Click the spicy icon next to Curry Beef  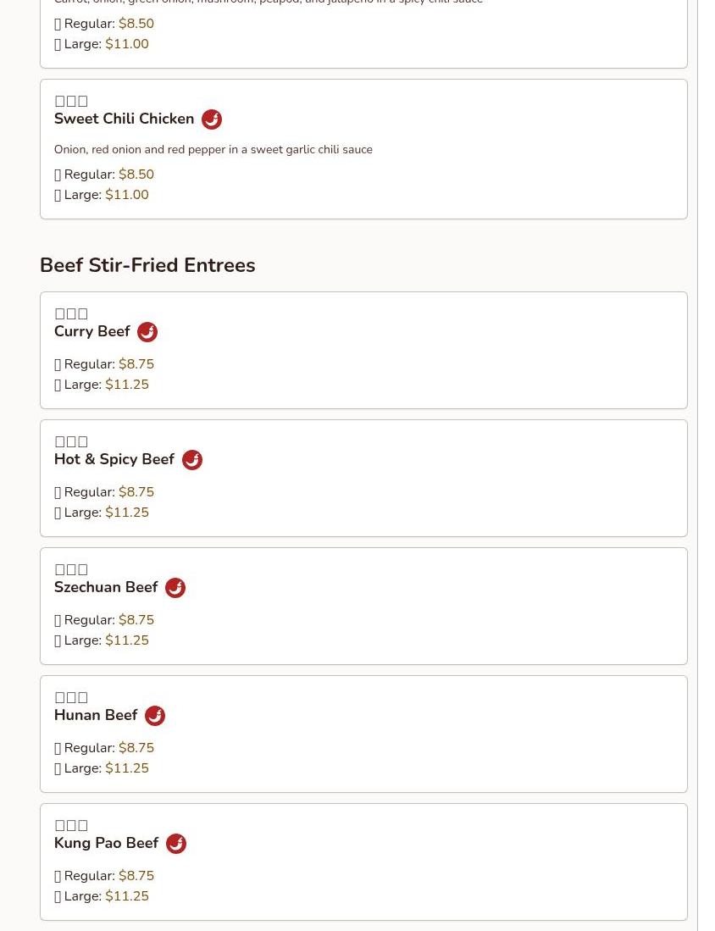point(147,332)
